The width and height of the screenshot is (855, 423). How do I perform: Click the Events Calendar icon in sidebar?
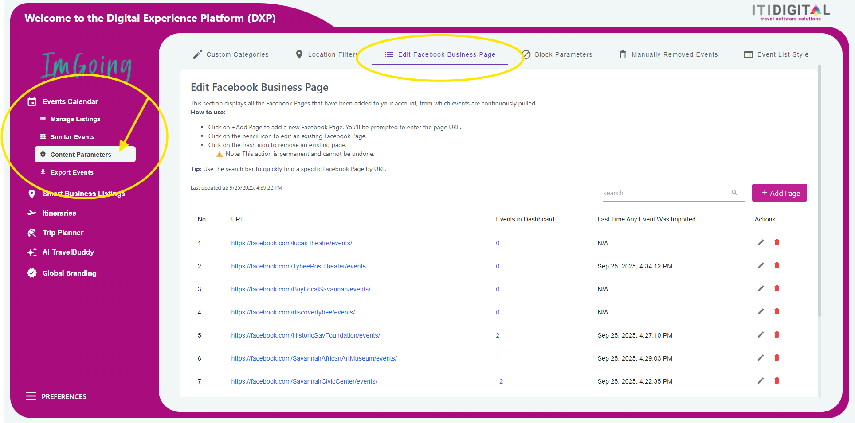tap(32, 101)
